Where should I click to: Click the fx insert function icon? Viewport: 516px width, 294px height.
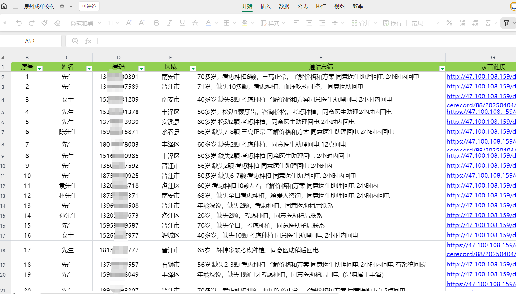pos(88,41)
